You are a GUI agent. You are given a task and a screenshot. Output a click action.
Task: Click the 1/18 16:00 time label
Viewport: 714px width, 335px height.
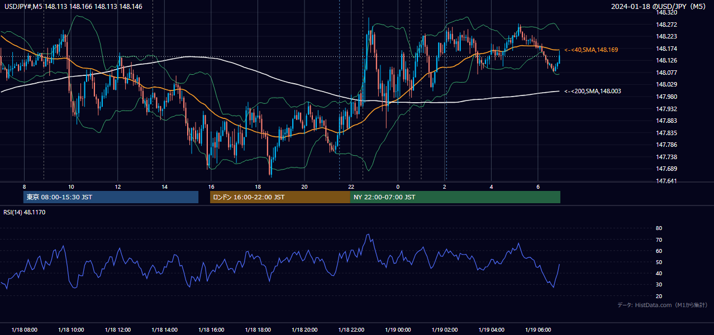click(x=211, y=330)
